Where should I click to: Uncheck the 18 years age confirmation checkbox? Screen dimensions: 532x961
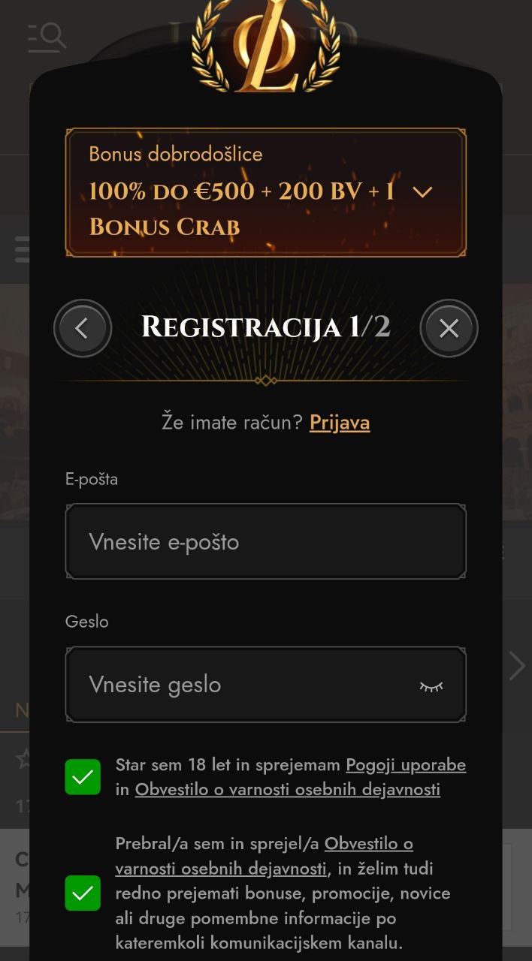click(83, 777)
